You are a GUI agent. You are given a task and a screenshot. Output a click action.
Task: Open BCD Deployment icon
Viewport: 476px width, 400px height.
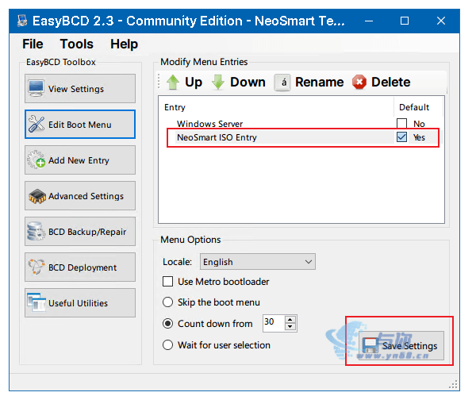[36, 267]
